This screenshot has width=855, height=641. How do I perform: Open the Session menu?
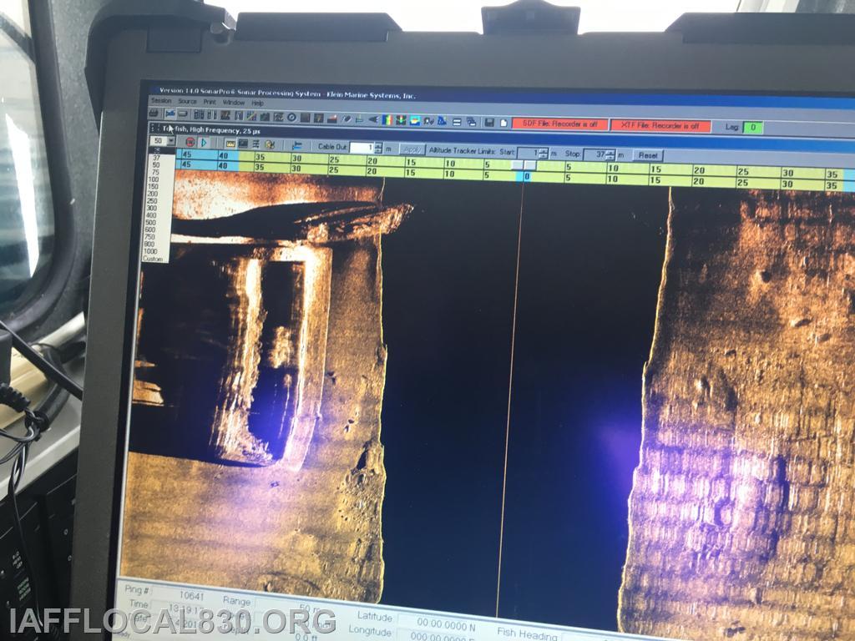161,101
